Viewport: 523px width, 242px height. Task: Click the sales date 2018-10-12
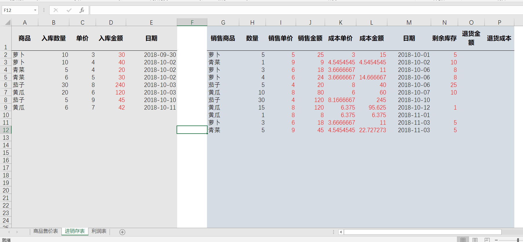[x=409, y=108]
